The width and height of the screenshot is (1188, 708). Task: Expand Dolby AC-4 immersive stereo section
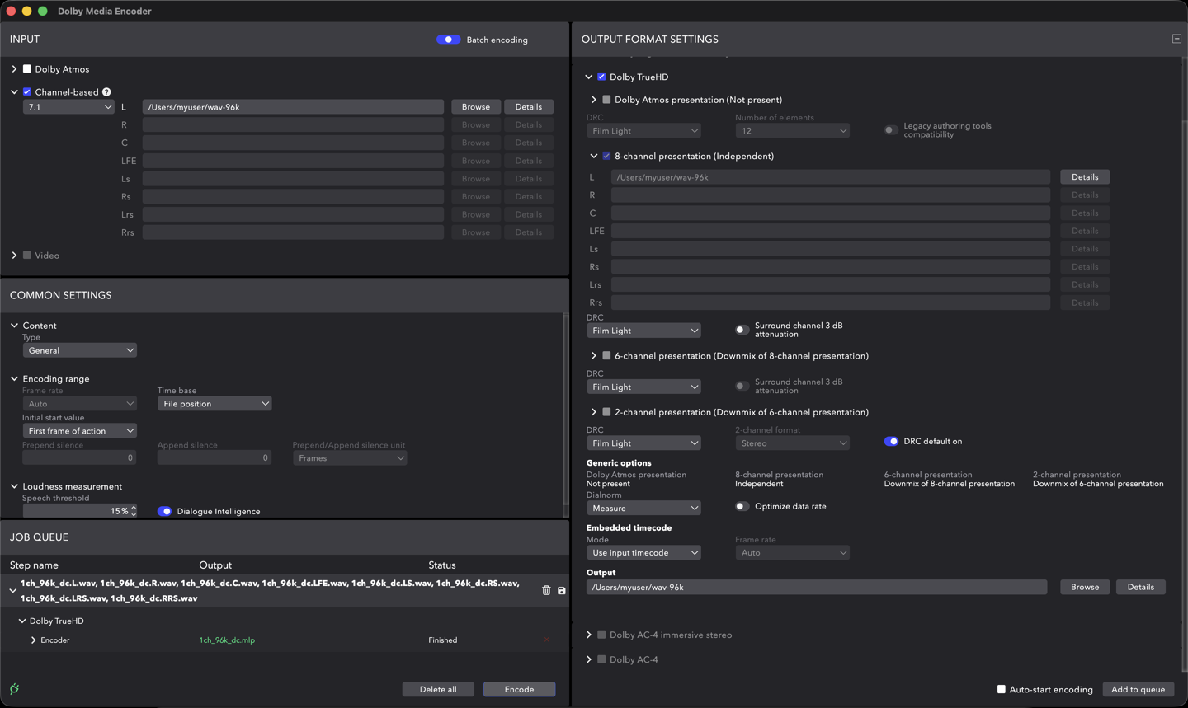coord(588,635)
